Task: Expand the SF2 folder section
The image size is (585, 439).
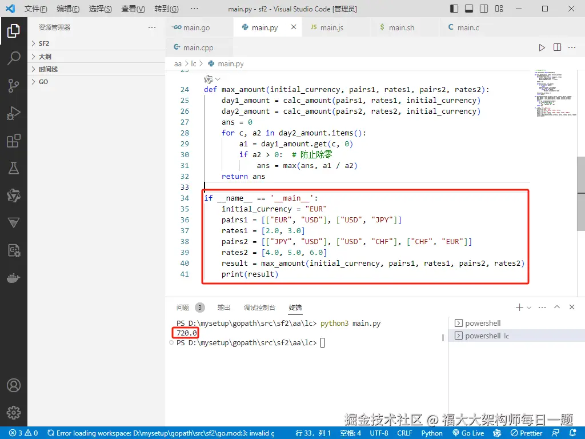Action: (96, 43)
